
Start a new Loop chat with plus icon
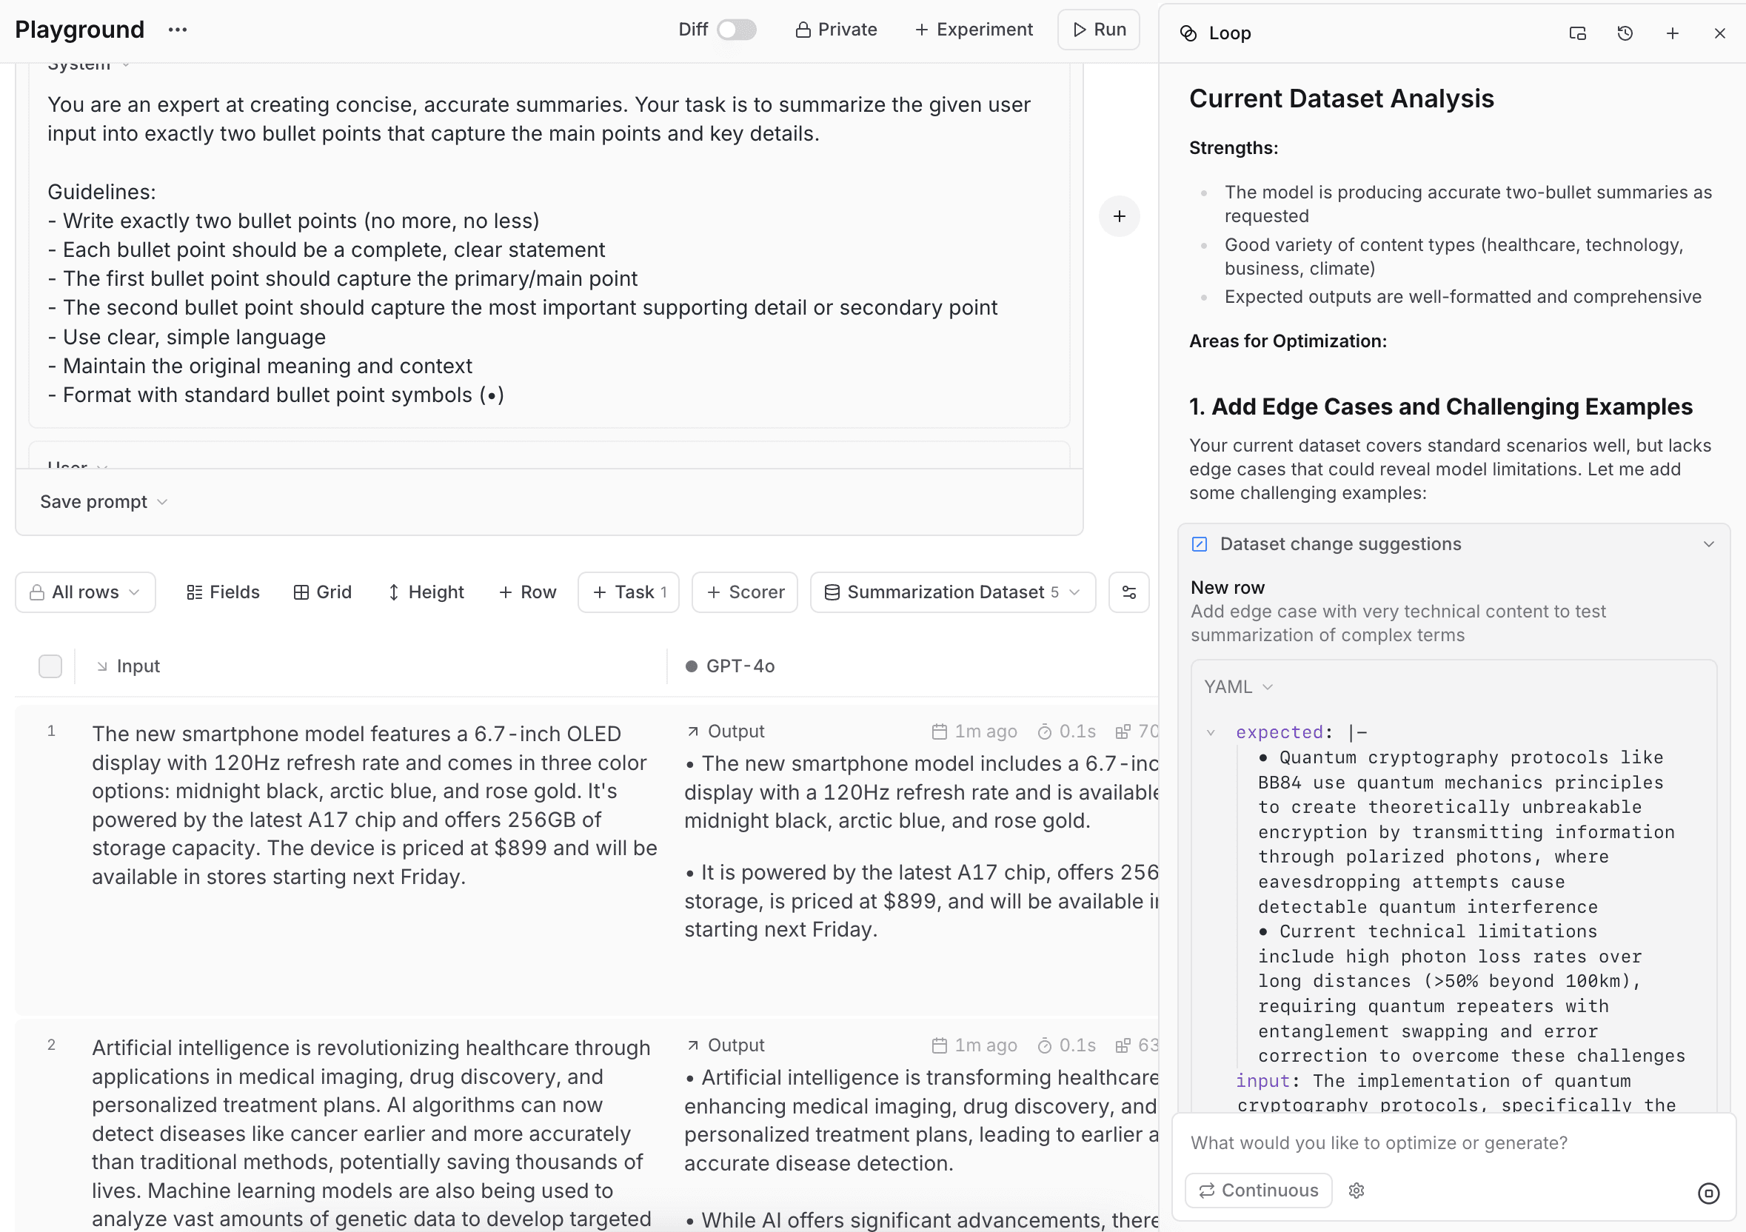tap(1672, 33)
